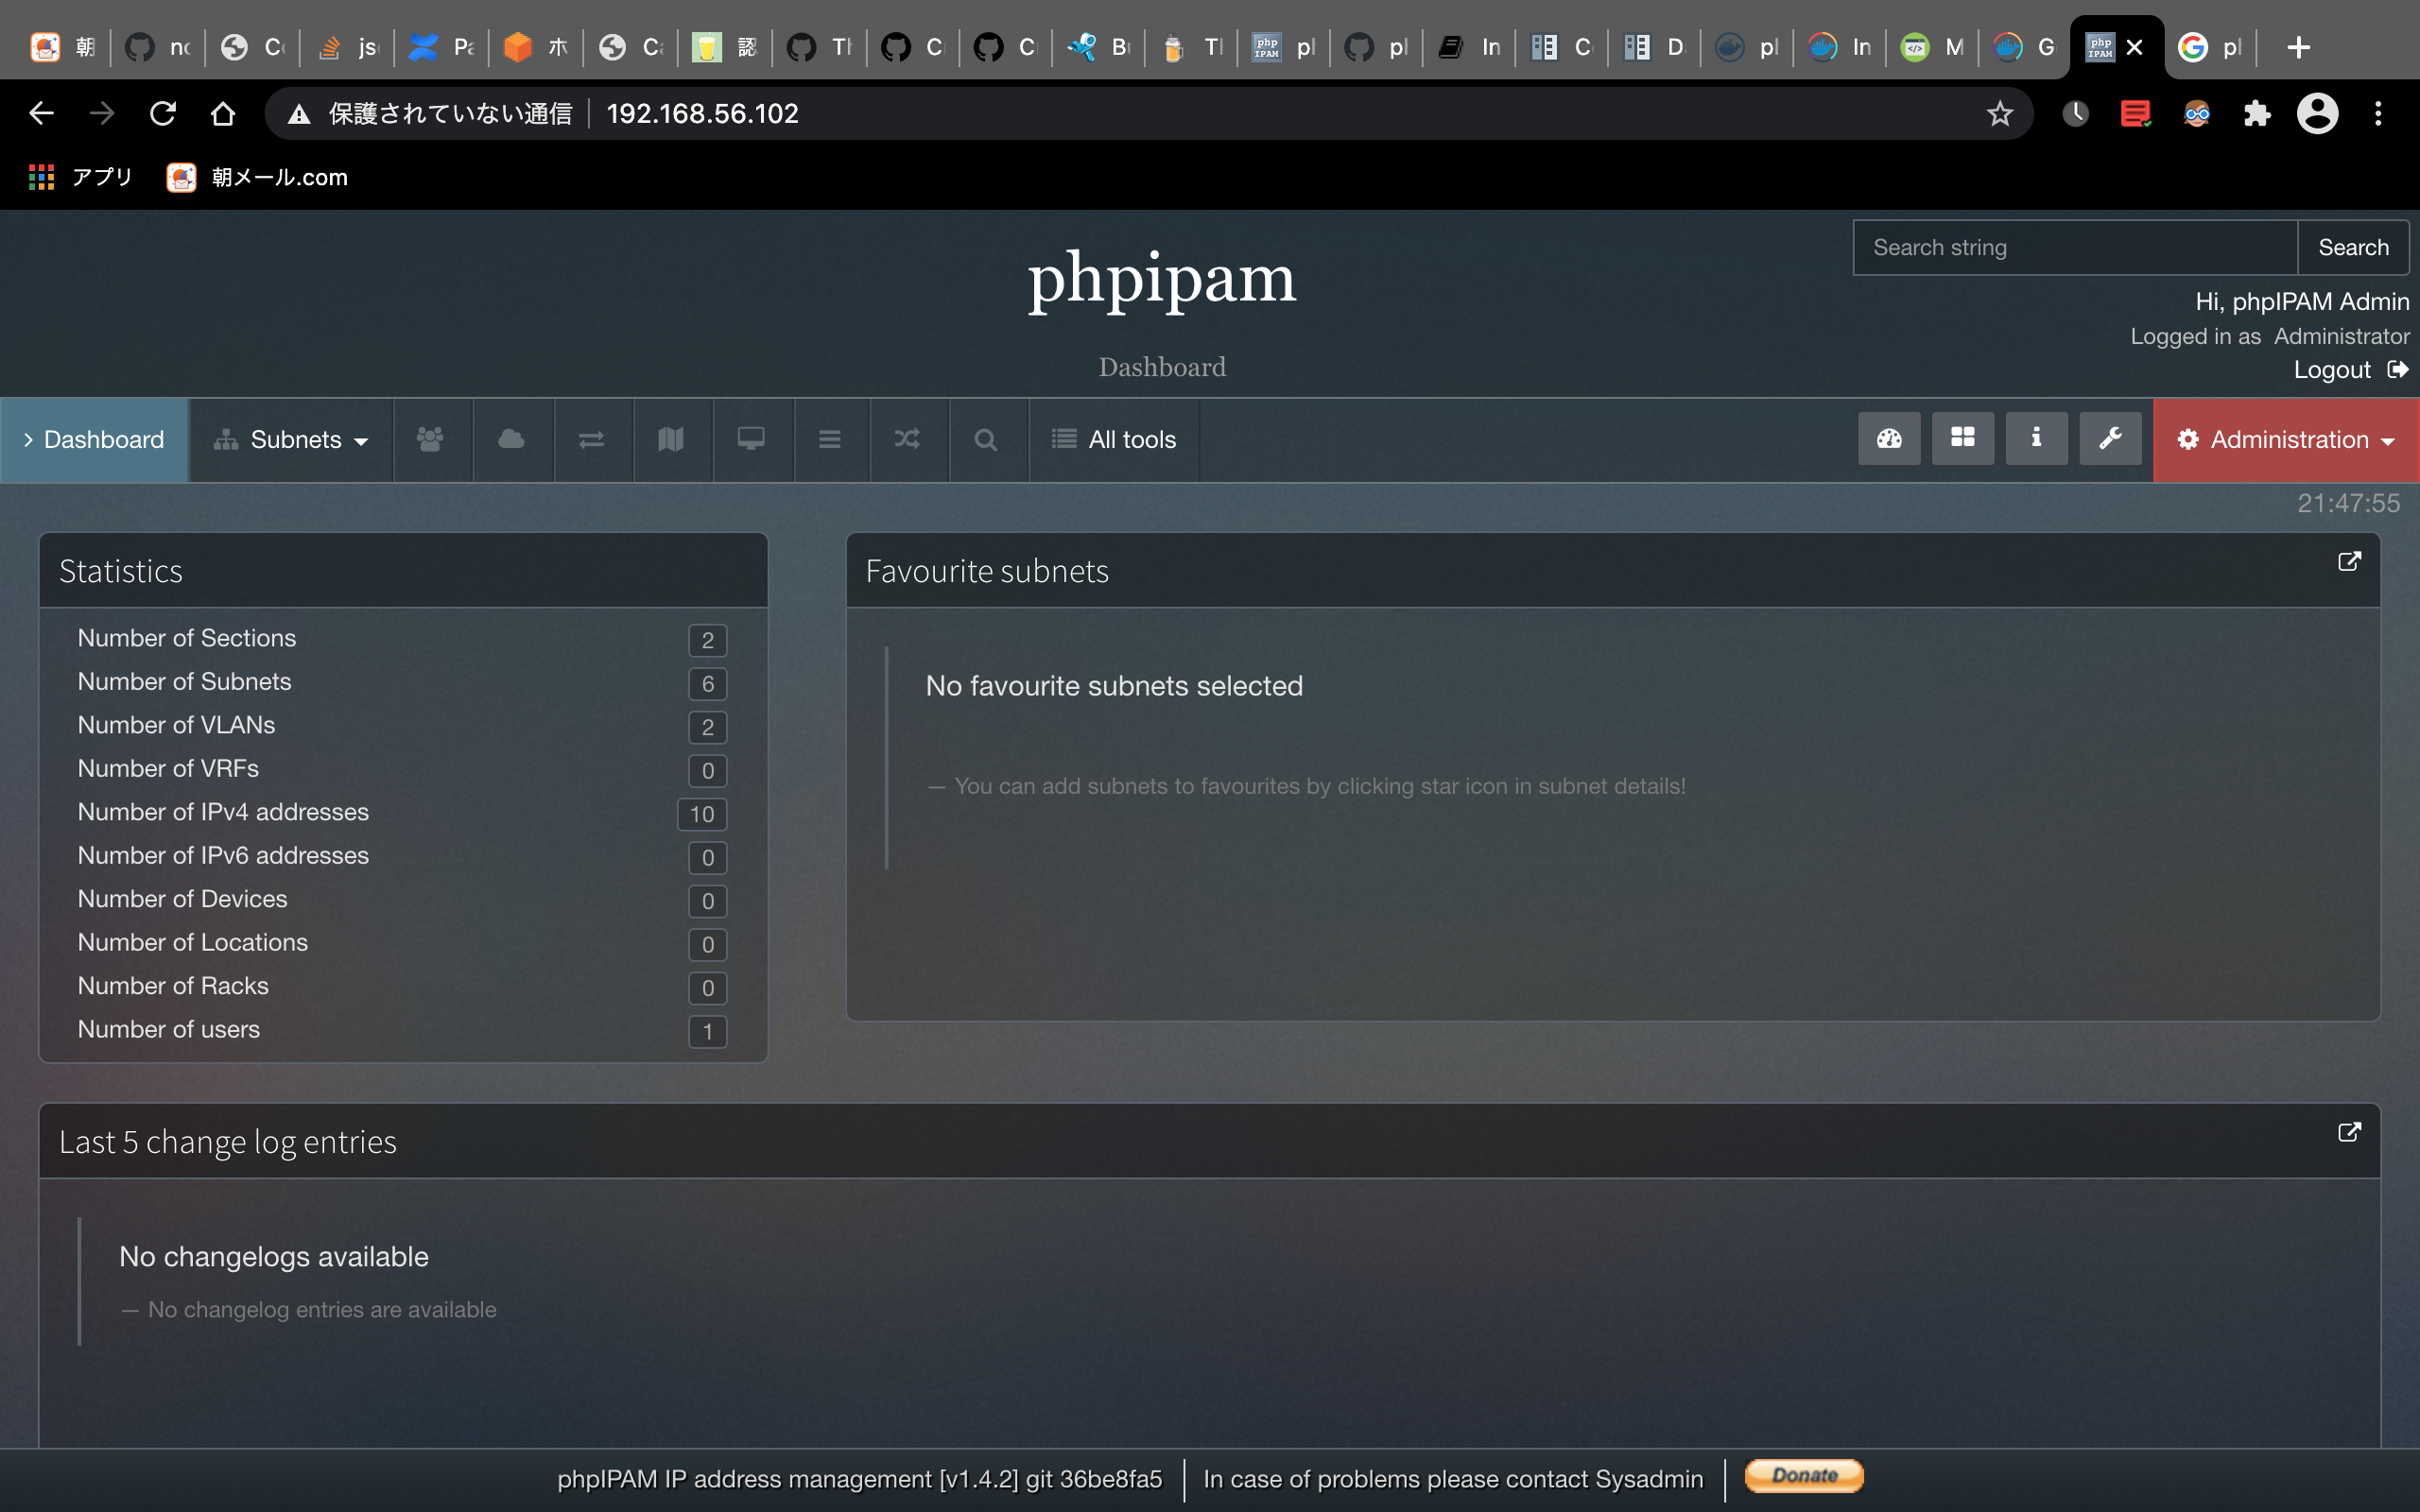The image size is (2420, 1512).
Task: Open the Chrome profile avatar icon
Action: coord(2317,113)
